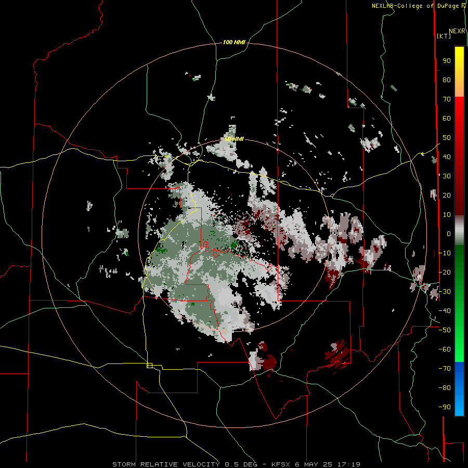Image resolution: width=468 pixels, height=468 pixels.
Task: Click the 80 value on velocity scale
Action: point(447,80)
